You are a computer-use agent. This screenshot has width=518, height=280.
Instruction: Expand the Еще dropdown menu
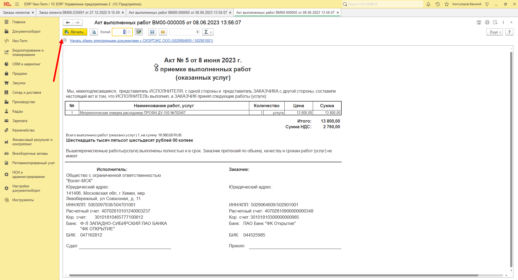[x=495, y=32]
